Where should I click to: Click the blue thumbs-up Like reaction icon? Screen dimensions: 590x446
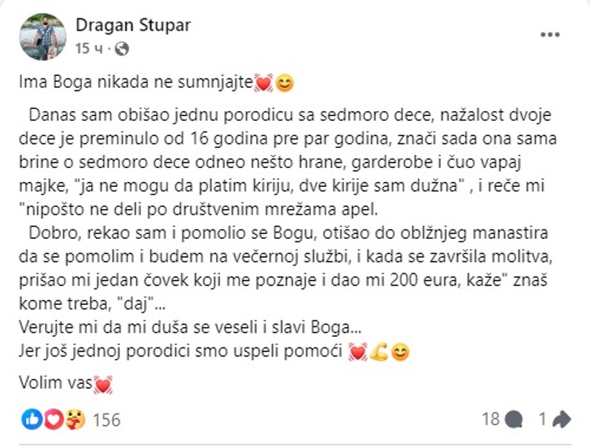point(31,420)
